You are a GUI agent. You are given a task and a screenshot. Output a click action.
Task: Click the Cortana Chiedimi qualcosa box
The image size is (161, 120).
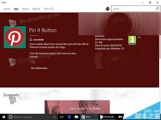33,117
